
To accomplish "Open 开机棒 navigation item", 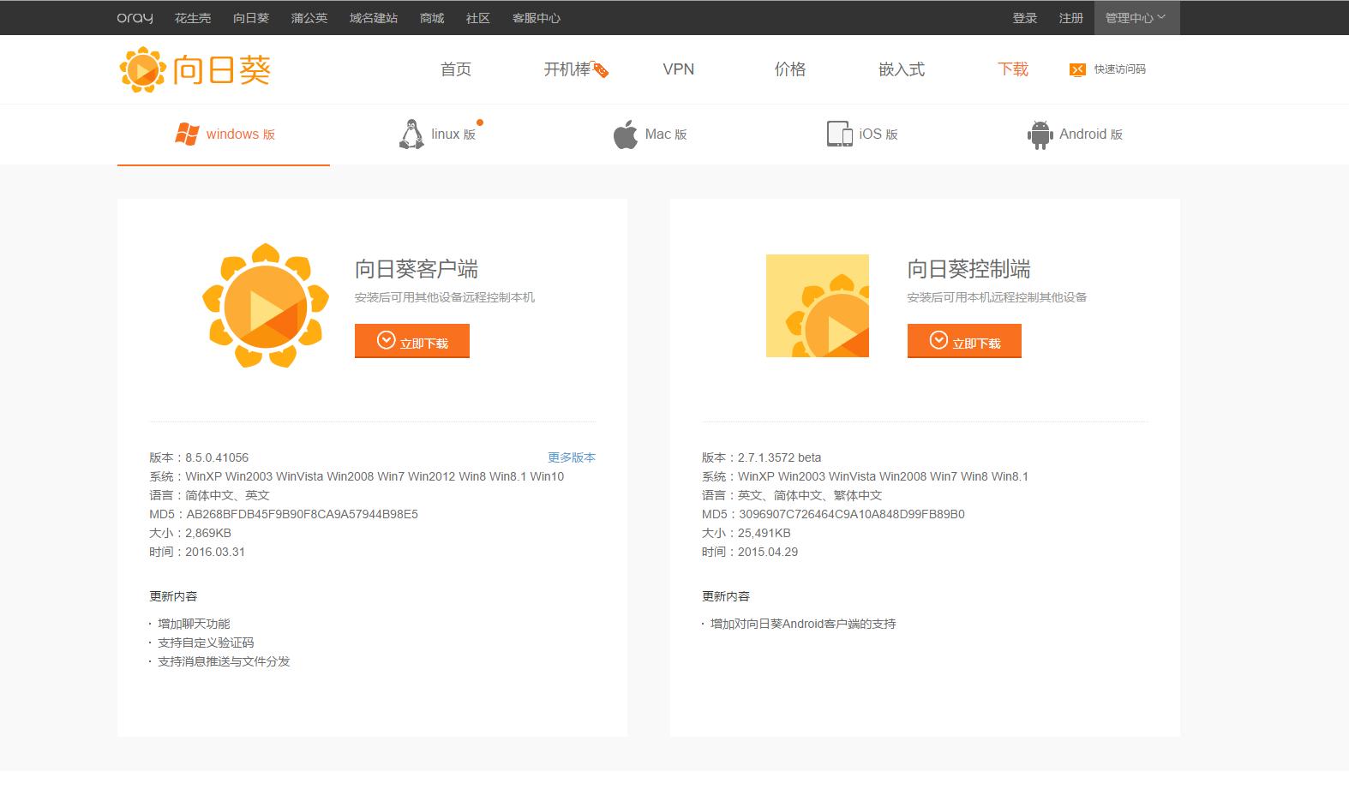I will coord(567,69).
